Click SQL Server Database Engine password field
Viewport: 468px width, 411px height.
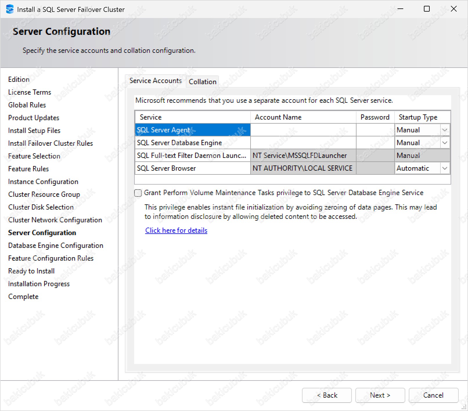[375, 143]
